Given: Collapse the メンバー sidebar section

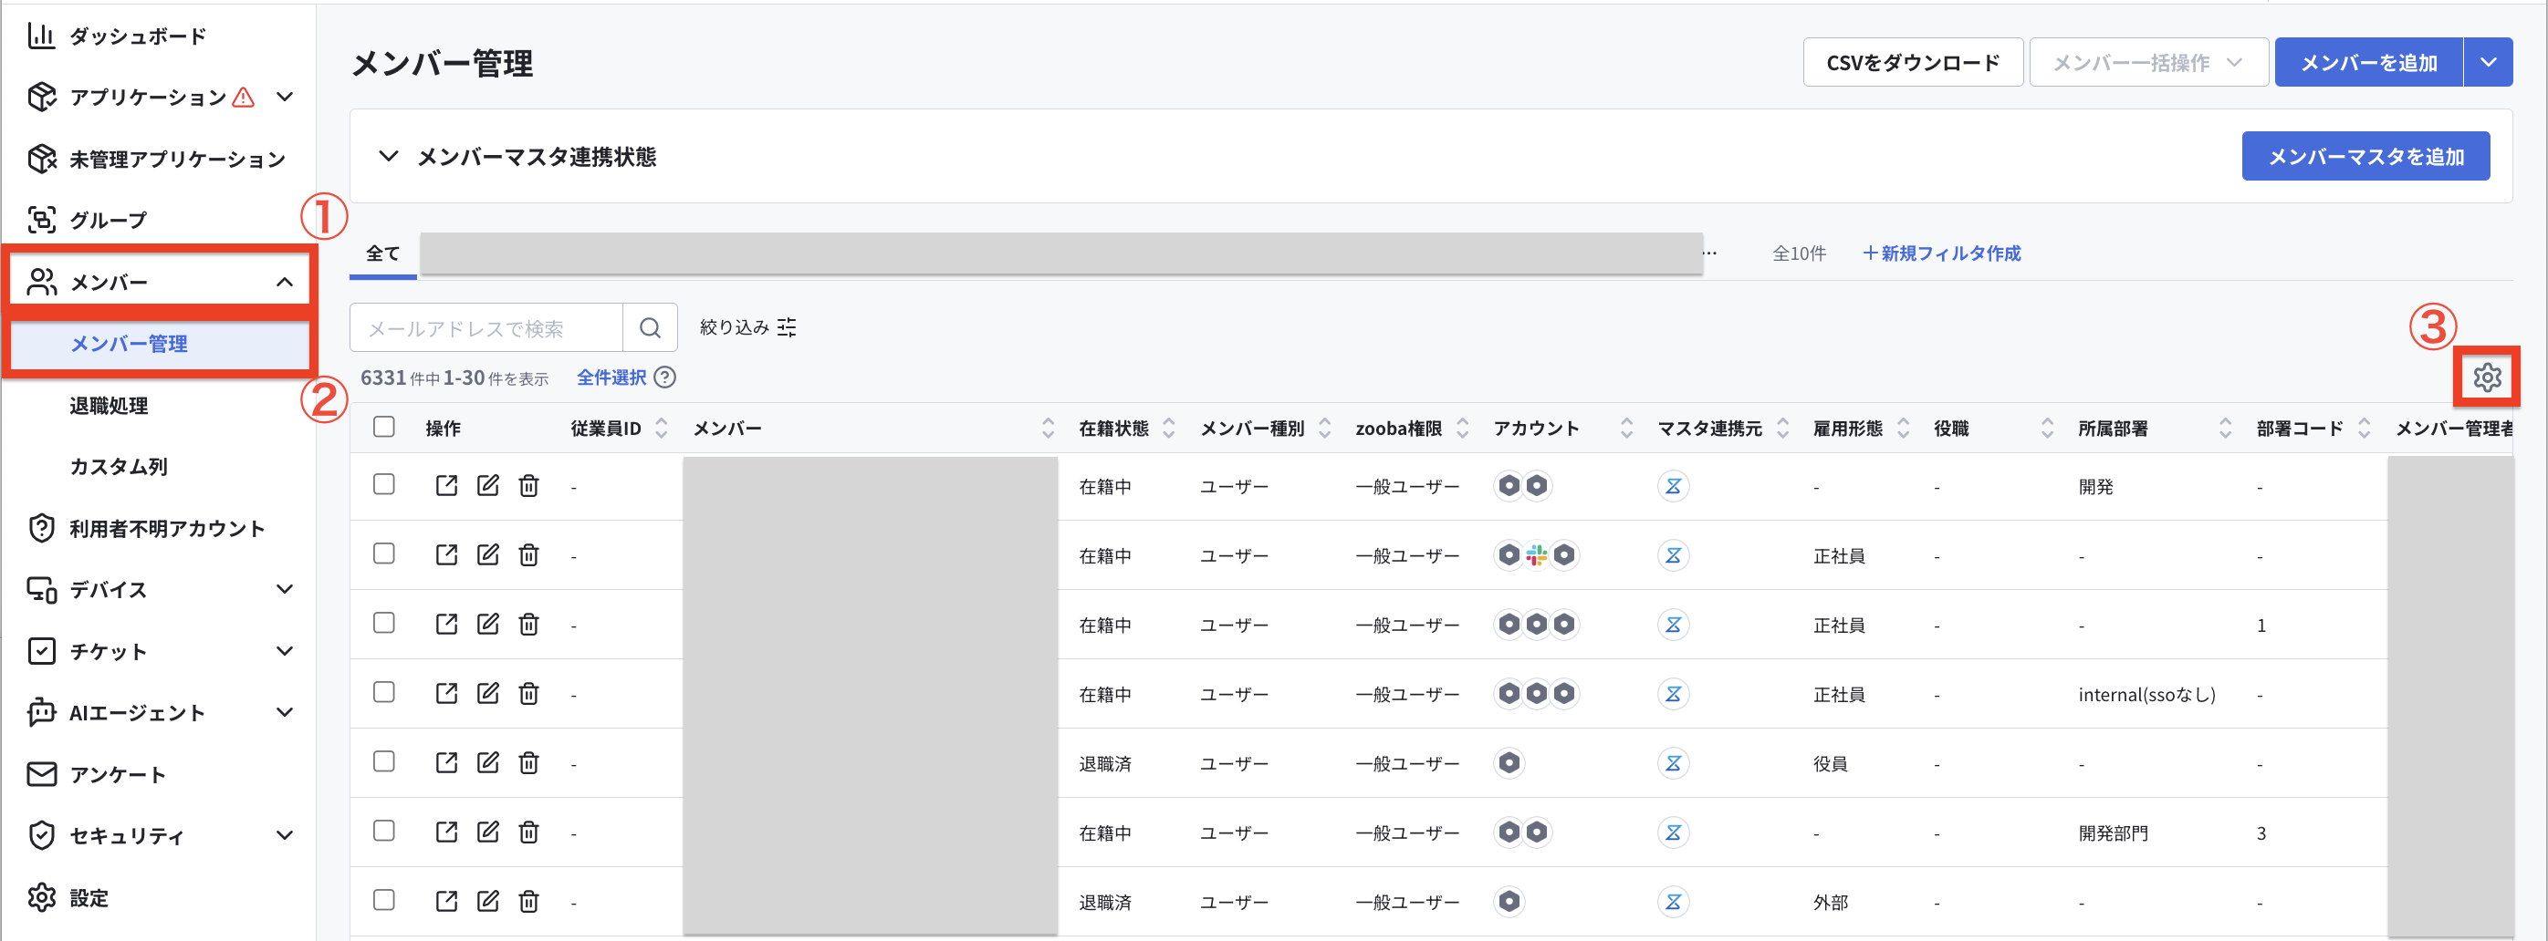Looking at the screenshot, I should coord(285,282).
